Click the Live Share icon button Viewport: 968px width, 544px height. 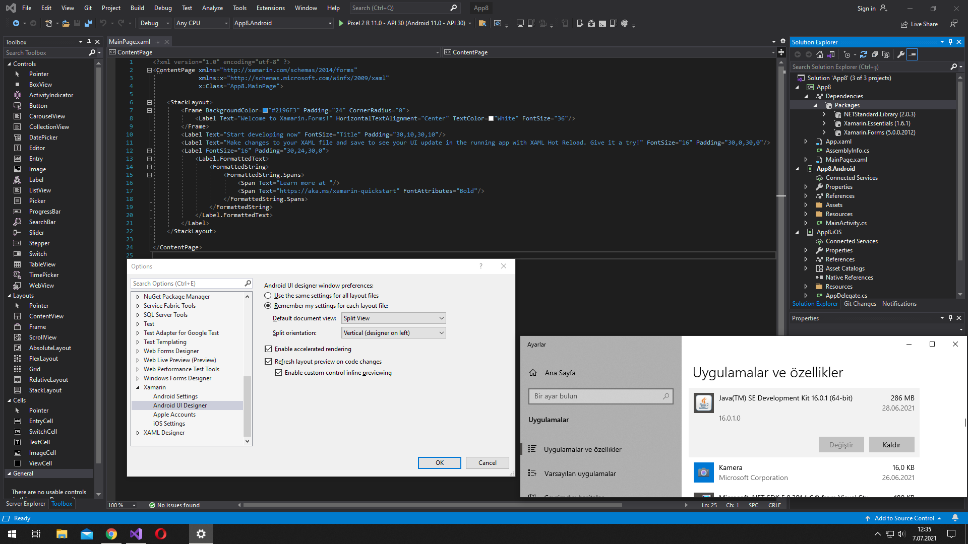pyautogui.click(x=920, y=24)
